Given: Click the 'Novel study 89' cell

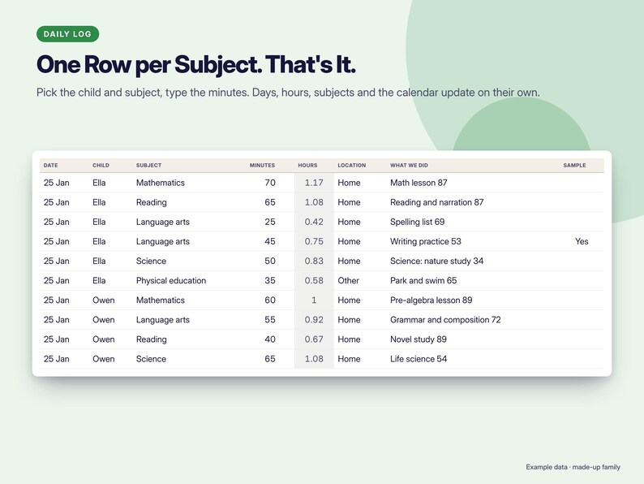Looking at the screenshot, I should (x=418, y=339).
